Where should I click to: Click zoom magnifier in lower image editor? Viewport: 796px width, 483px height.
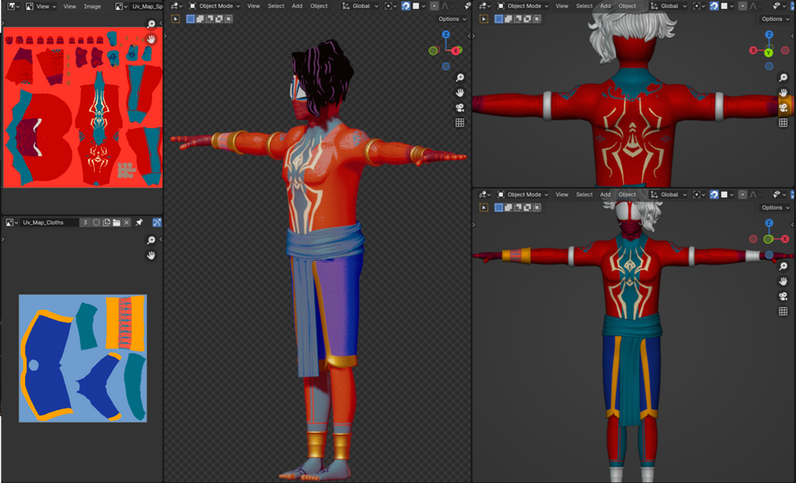coord(151,240)
